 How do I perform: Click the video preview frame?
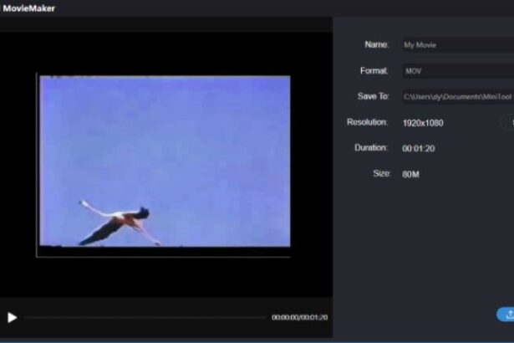point(165,161)
